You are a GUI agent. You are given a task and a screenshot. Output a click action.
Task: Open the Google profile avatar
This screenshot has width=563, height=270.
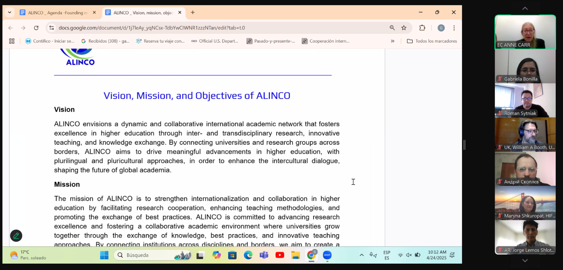click(x=441, y=28)
